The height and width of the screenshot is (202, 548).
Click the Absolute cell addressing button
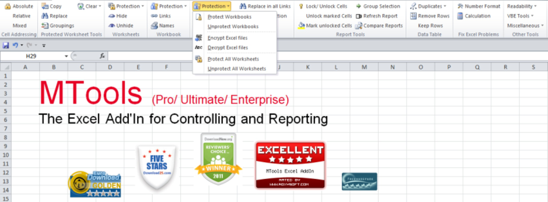[19, 6]
